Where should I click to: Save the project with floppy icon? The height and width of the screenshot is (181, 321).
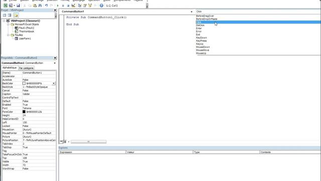(x=18, y=6)
